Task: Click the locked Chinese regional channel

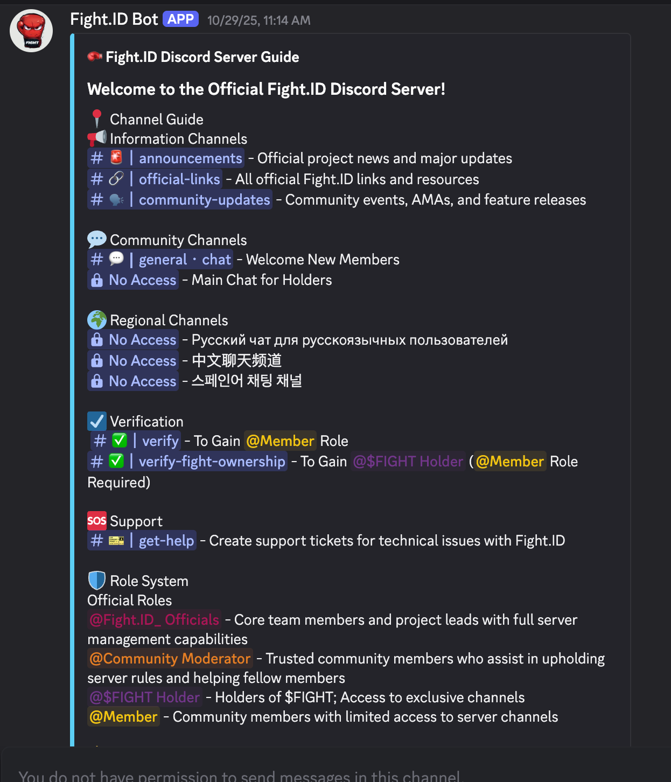Action: click(x=133, y=360)
